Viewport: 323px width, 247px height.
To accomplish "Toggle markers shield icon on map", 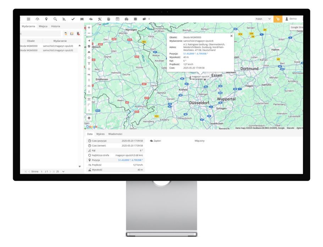I will pyautogui.click(x=89, y=46).
